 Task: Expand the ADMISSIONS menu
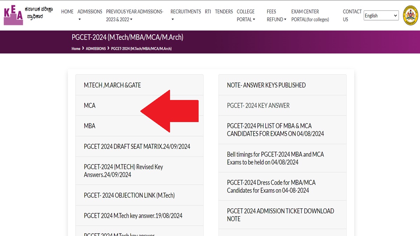(90, 15)
